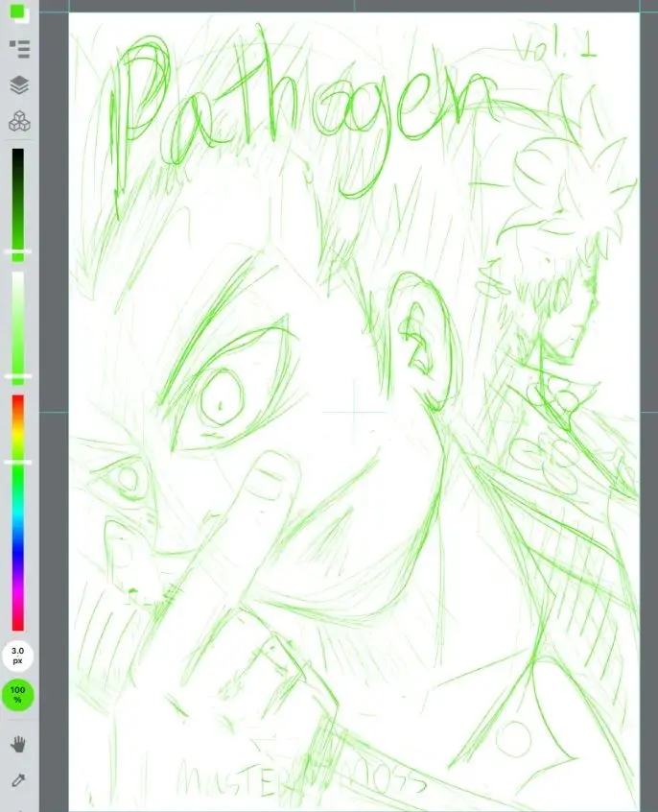Select the eyedropper color picker tool

click(x=18, y=779)
